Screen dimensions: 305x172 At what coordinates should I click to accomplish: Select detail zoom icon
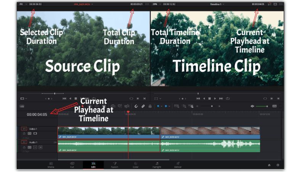pyautogui.click(x=184, y=106)
